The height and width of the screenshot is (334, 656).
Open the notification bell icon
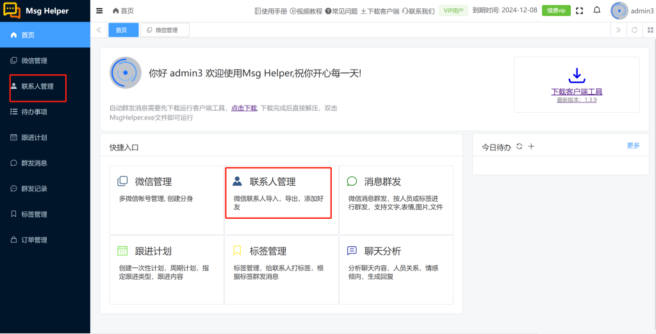pyautogui.click(x=597, y=10)
